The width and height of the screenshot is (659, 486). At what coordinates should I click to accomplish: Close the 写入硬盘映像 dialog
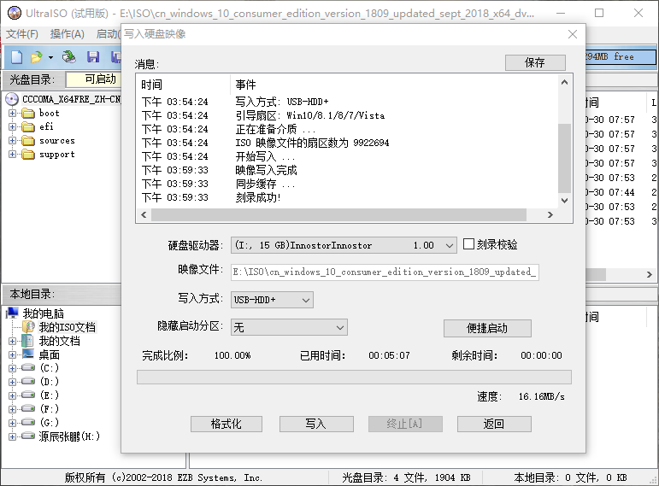point(573,34)
